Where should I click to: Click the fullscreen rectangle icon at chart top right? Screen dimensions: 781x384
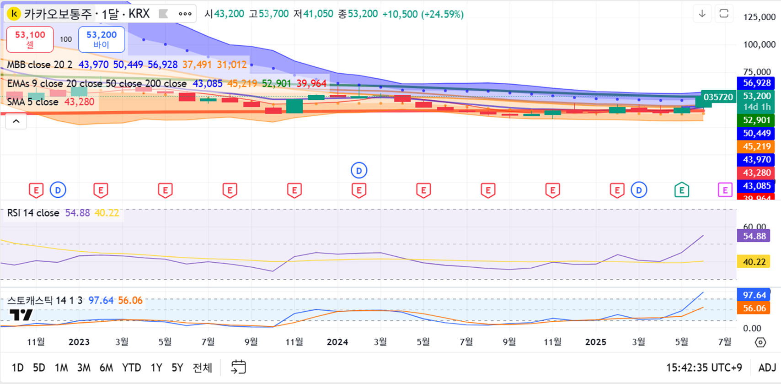(x=724, y=14)
